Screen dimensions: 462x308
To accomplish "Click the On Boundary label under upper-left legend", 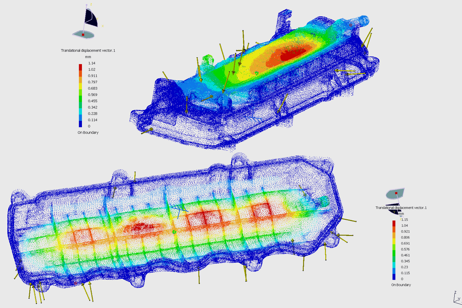I will coord(88,132).
